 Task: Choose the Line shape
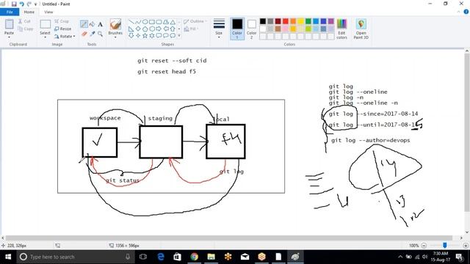click(131, 22)
